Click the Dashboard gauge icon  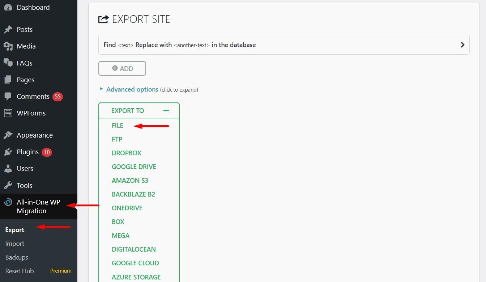pyautogui.click(x=8, y=8)
